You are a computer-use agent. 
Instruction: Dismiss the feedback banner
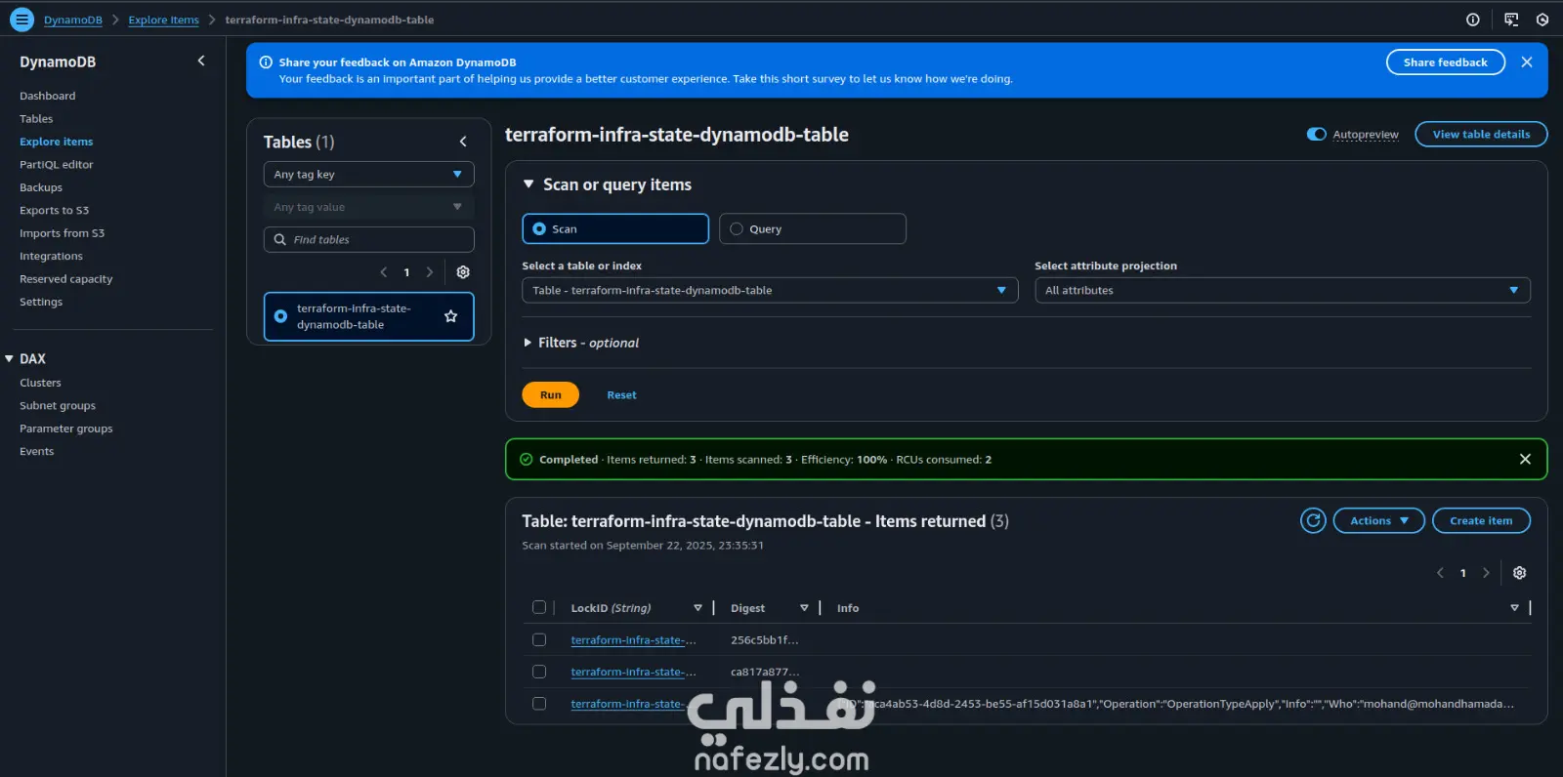point(1527,61)
